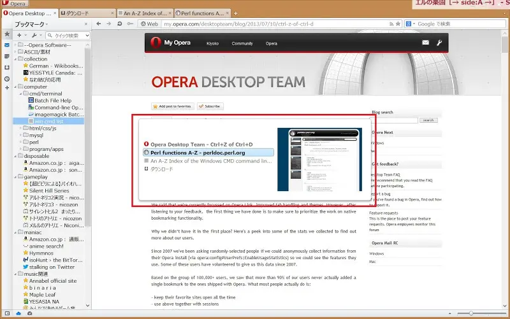This screenshot has width=510, height=319.
Task: Click the RSS feed icon in address bar
Action: click(391, 24)
